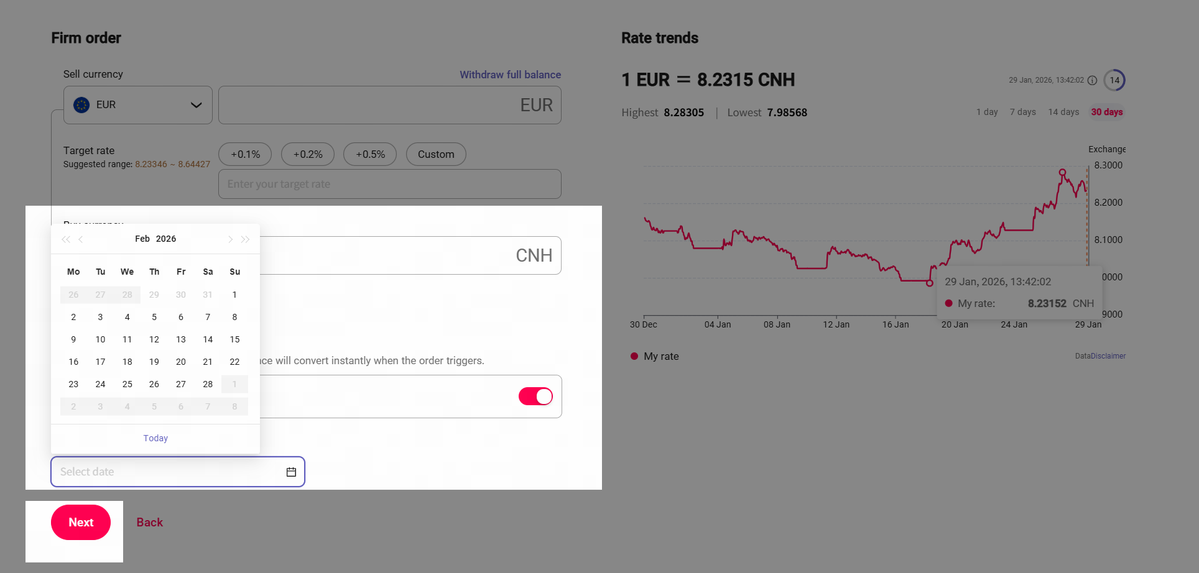Open the month selector labeled Feb
1199x573 pixels.
(142, 239)
